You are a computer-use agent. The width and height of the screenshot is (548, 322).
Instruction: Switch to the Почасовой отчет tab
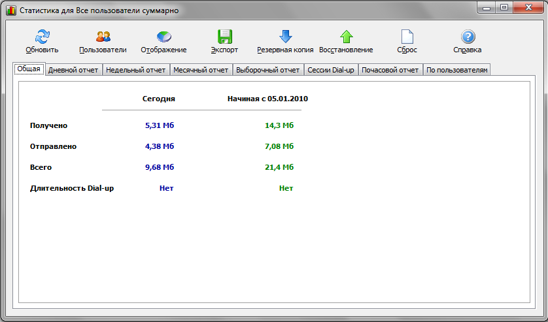click(390, 70)
